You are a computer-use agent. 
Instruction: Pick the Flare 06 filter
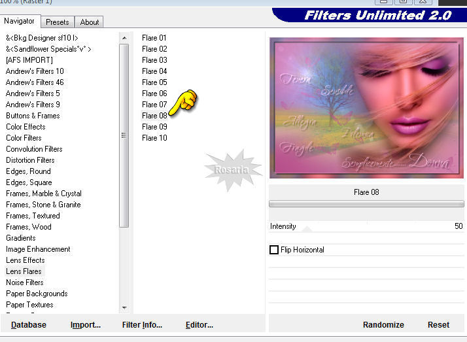coord(154,93)
